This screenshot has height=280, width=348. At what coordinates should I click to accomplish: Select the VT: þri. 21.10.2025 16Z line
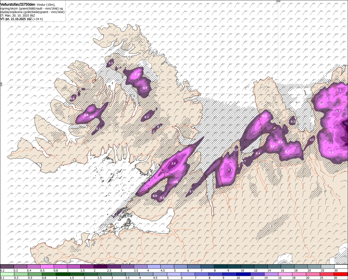click(x=21, y=19)
